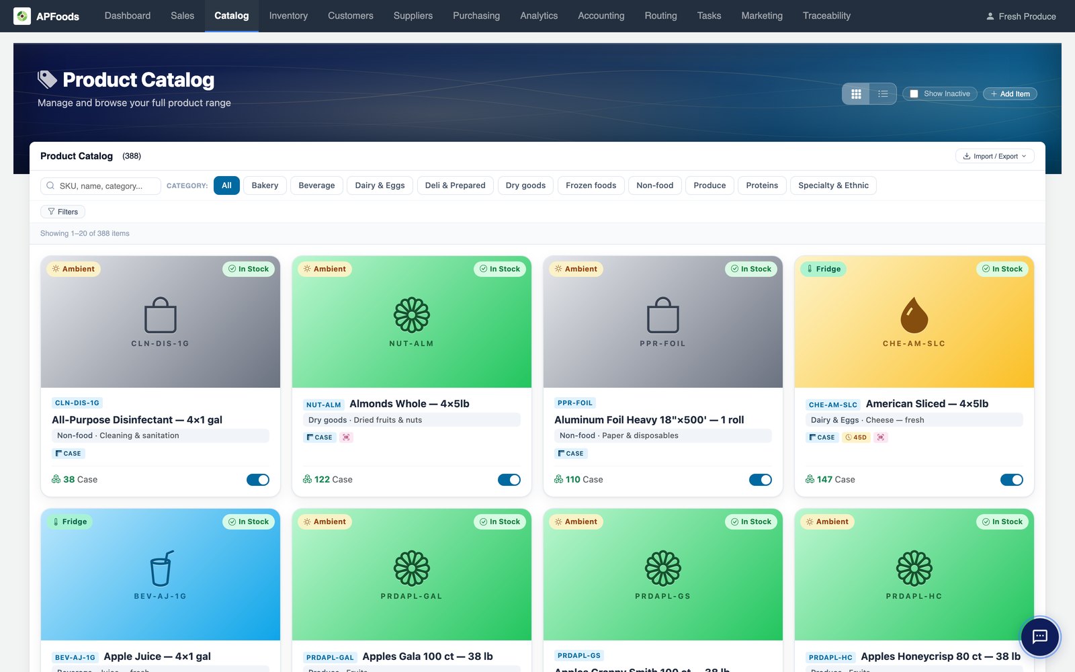Select the All category chip
The height and width of the screenshot is (672, 1075).
[x=226, y=185]
